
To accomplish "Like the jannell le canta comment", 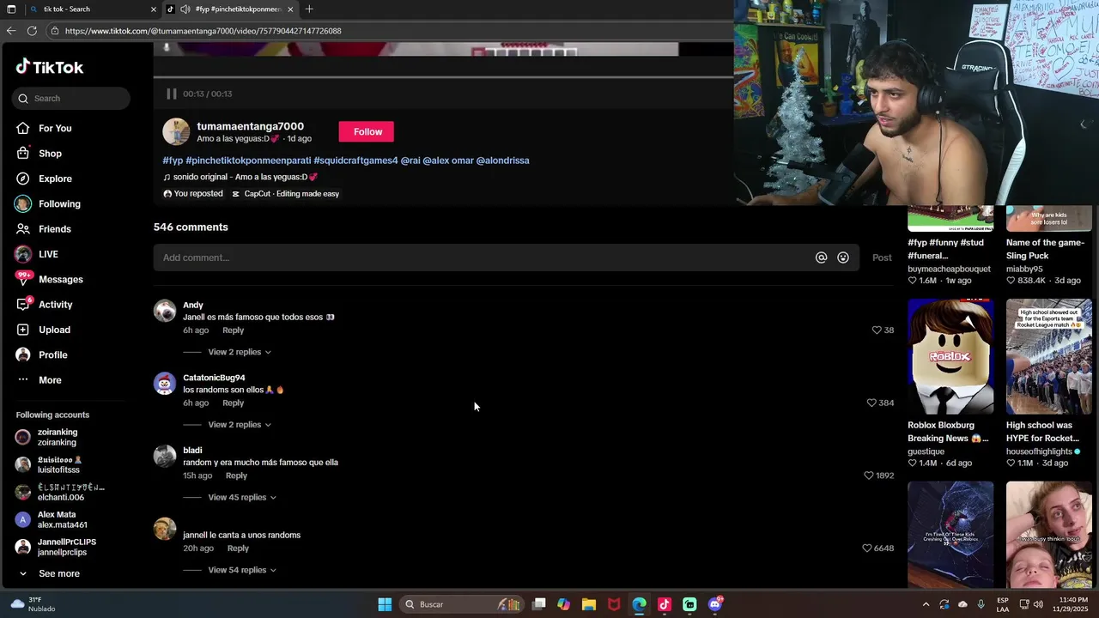I will tap(866, 548).
